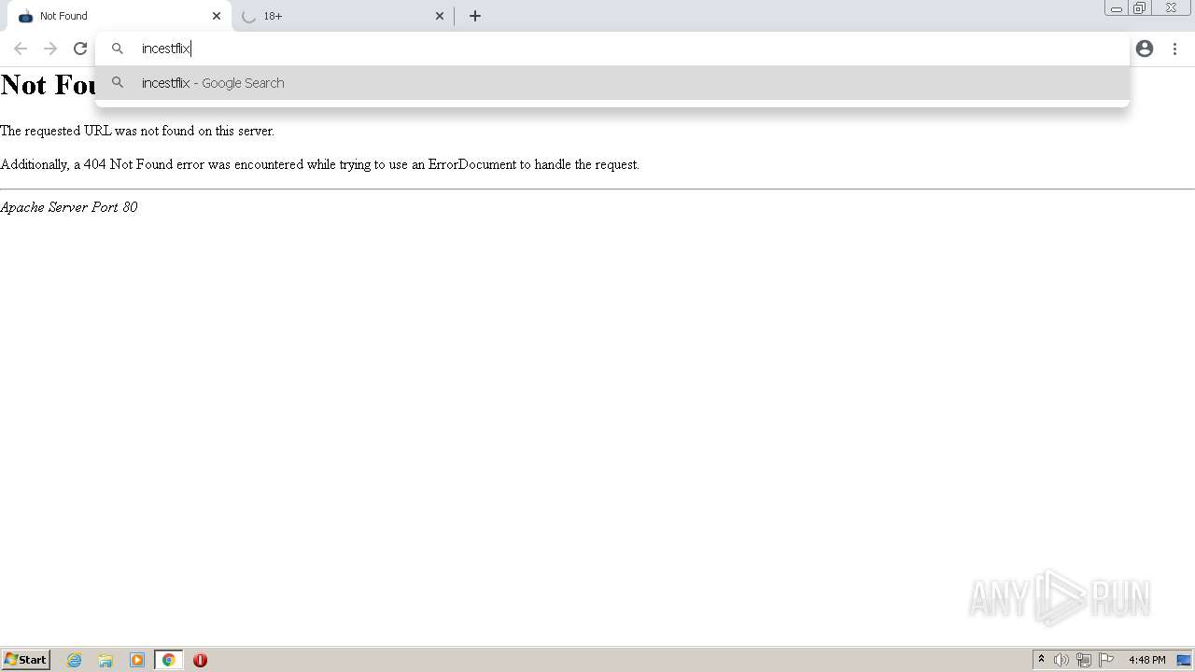Go back using the browser back arrow
1195x672 pixels.
21,49
